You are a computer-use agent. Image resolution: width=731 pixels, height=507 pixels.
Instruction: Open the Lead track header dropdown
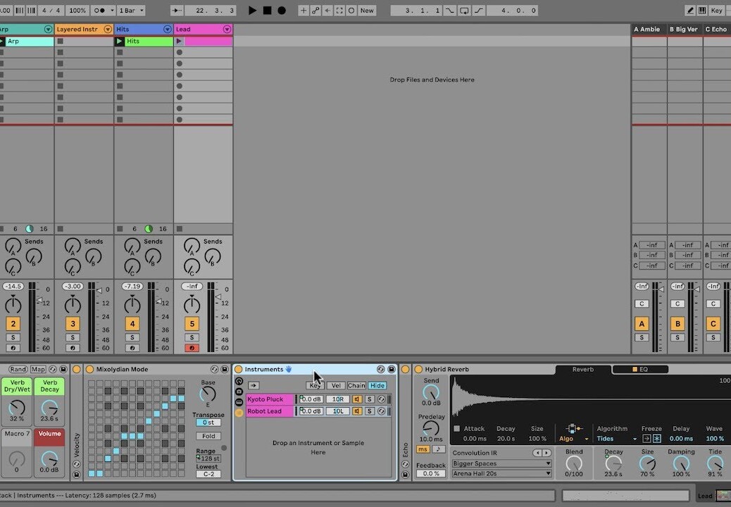[x=227, y=30]
